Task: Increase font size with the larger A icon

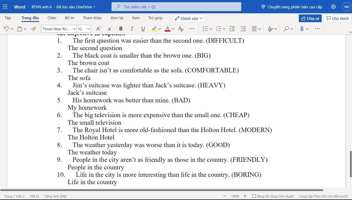Action: [99, 29]
